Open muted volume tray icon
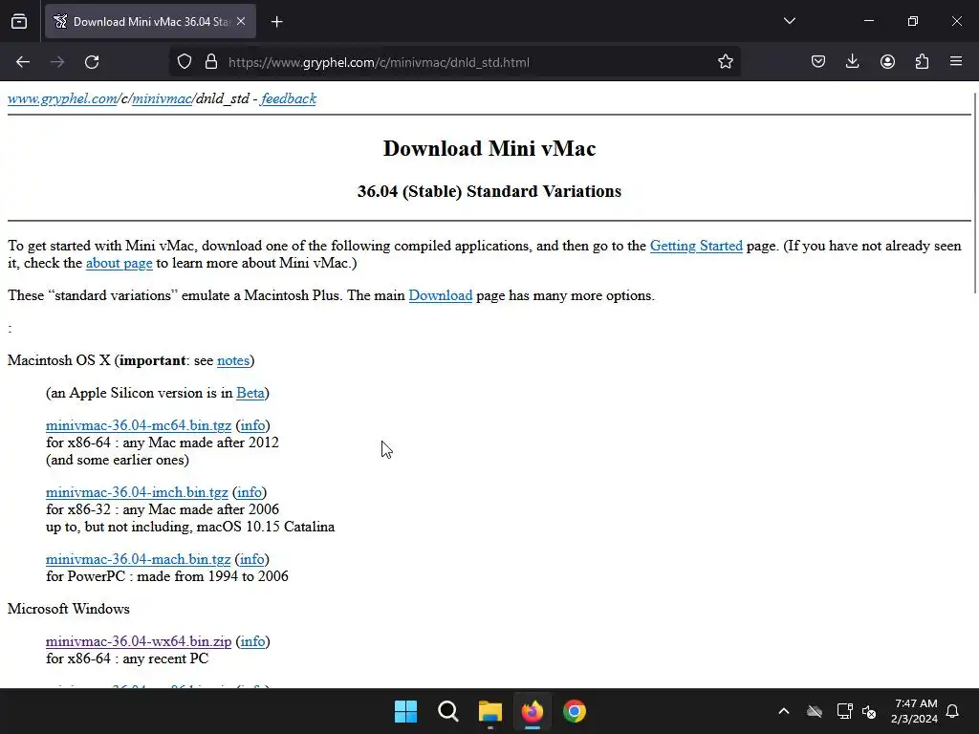The image size is (979, 734). click(869, 711)
